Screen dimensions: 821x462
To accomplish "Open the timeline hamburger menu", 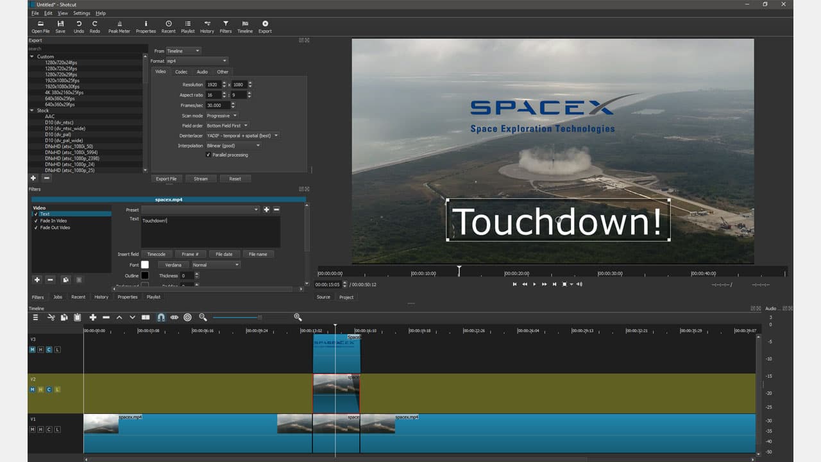I will 35,317.
